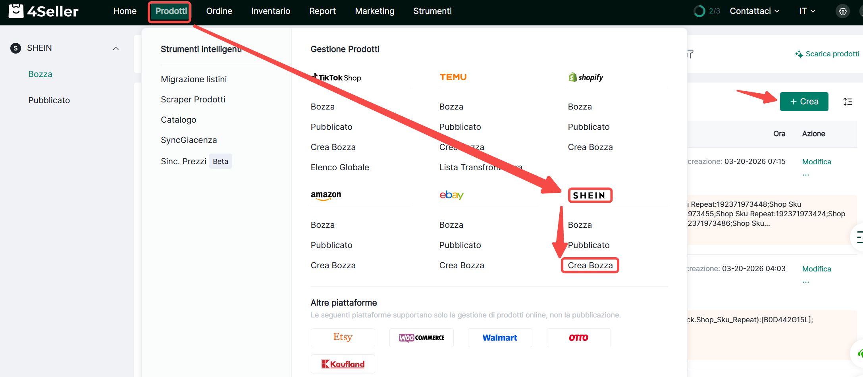This screenshot has width=863, height=377.
Task: Open the Prodotti menu
Action: [x=171, y=11]
